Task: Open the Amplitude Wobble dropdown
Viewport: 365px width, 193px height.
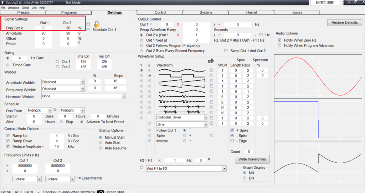Action: (x=82, y=82)
